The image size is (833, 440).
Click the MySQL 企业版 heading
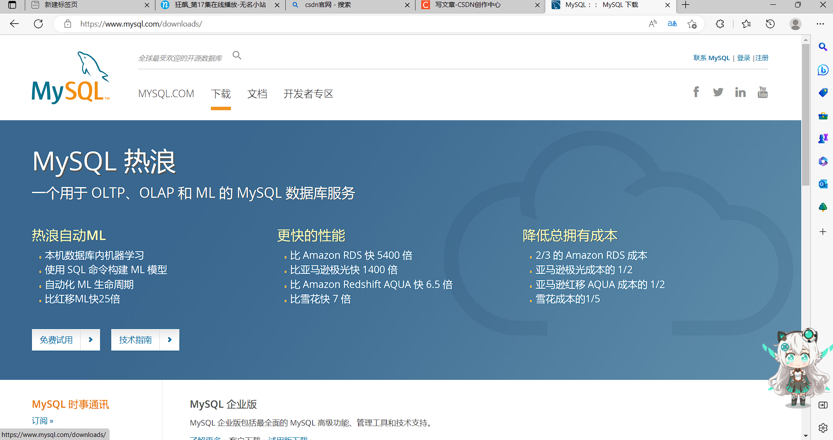coord(223,404)
